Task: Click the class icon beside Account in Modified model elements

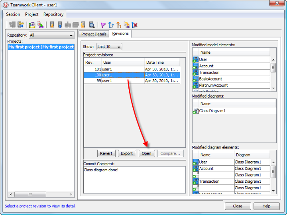Action: (x=196, y=66)
